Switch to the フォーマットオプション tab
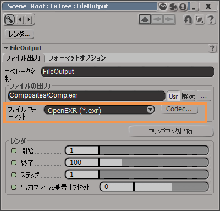 77,58
